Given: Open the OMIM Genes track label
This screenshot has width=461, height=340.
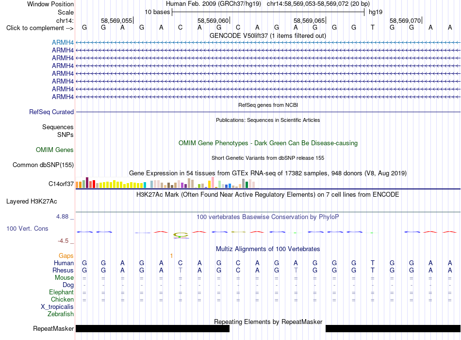Looking at the screenshot, I should click(54, 150).
